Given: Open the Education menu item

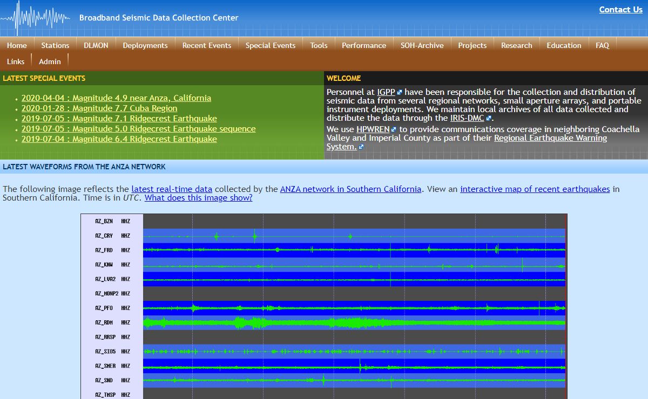Looking at the screenshot, I should (x=564, y=45).
